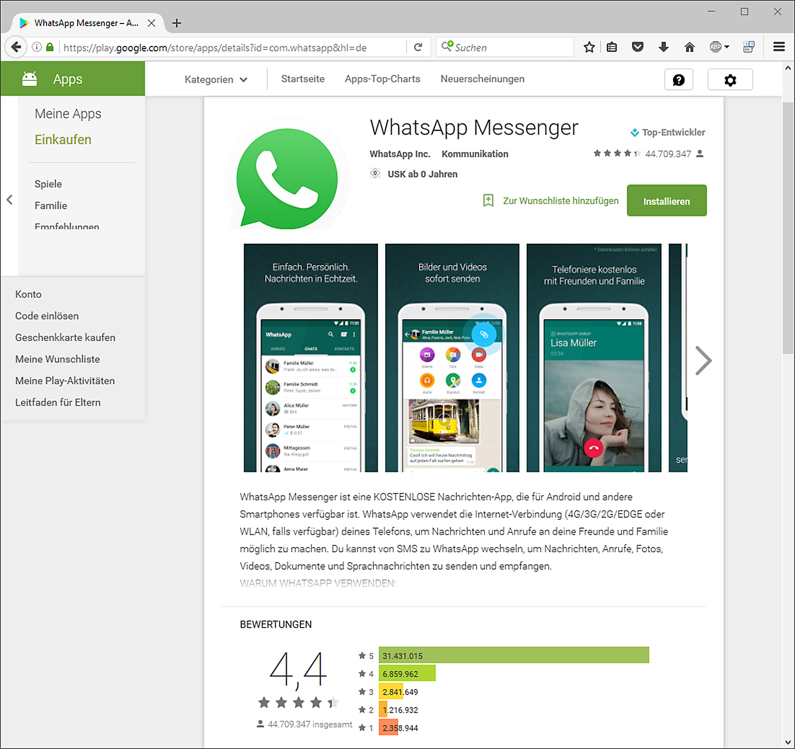Open Meine Wunschliste

(57, 359)
